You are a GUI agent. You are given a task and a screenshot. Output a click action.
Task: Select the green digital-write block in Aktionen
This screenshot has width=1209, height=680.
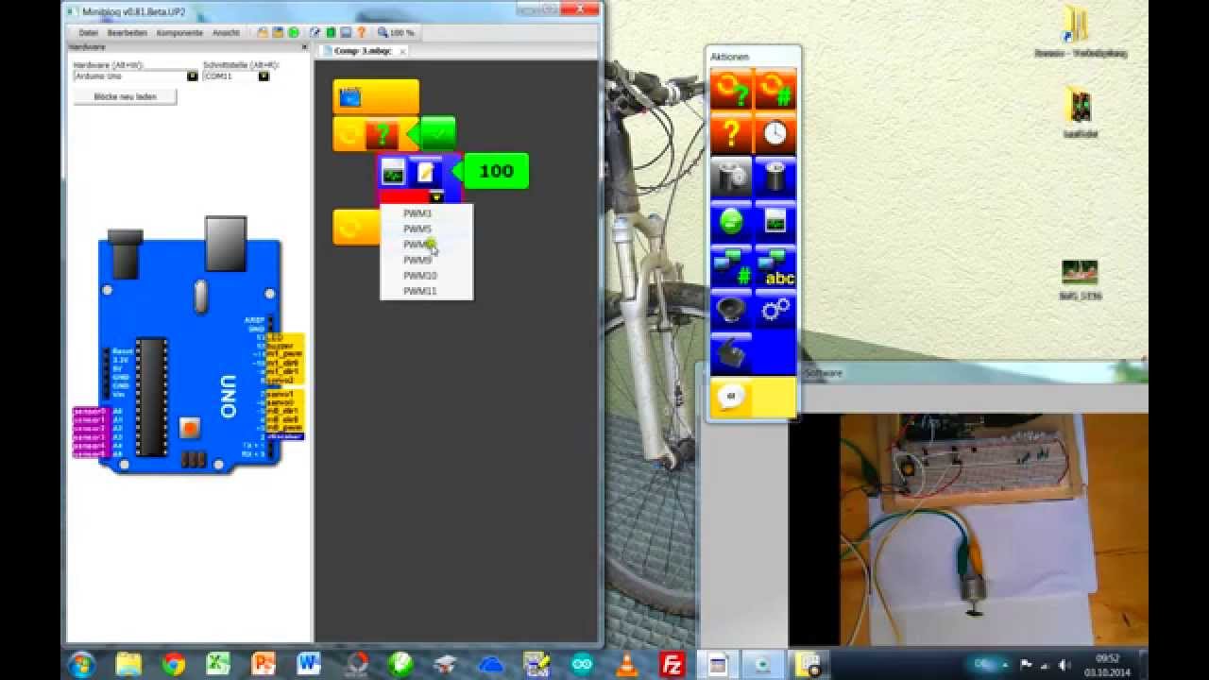731,222
